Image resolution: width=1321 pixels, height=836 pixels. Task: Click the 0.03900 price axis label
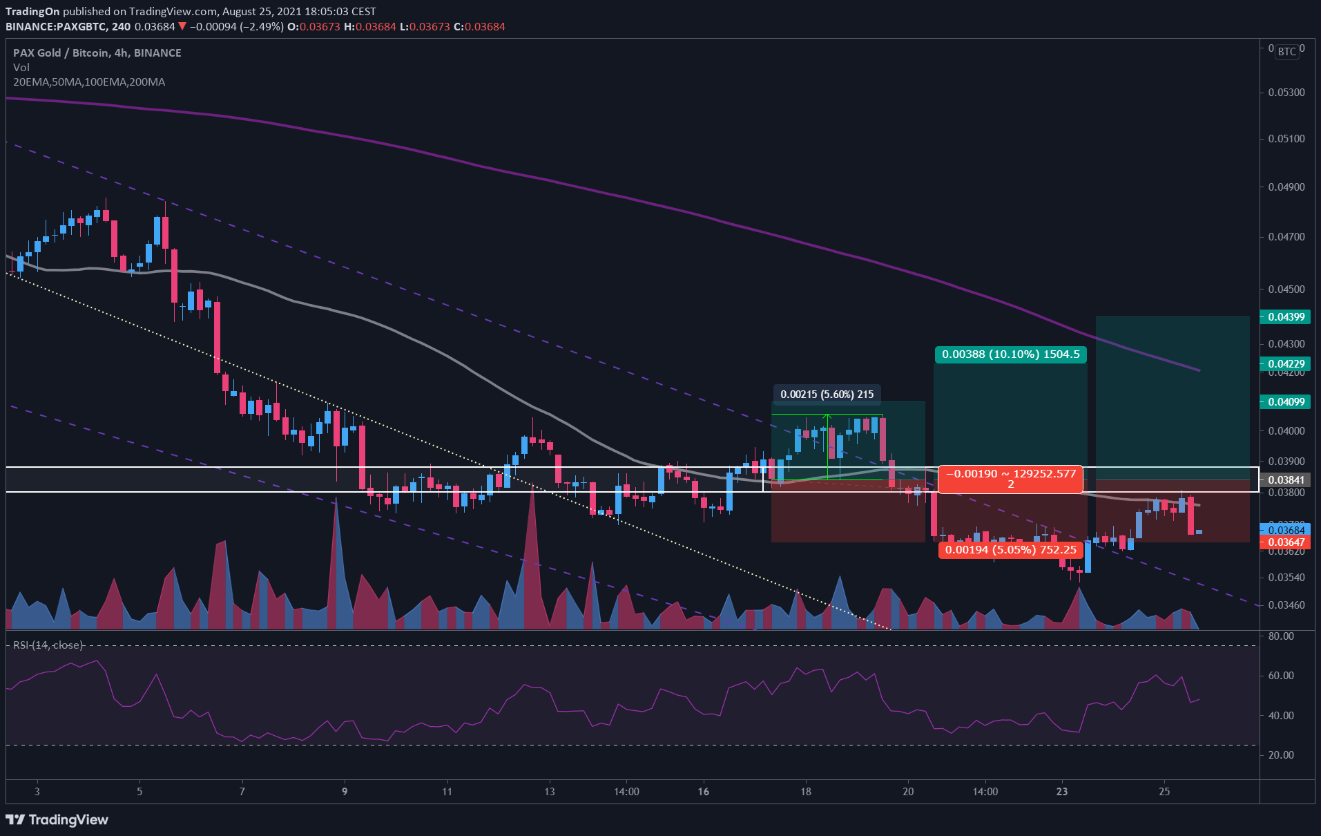[x=1286, y=462]
